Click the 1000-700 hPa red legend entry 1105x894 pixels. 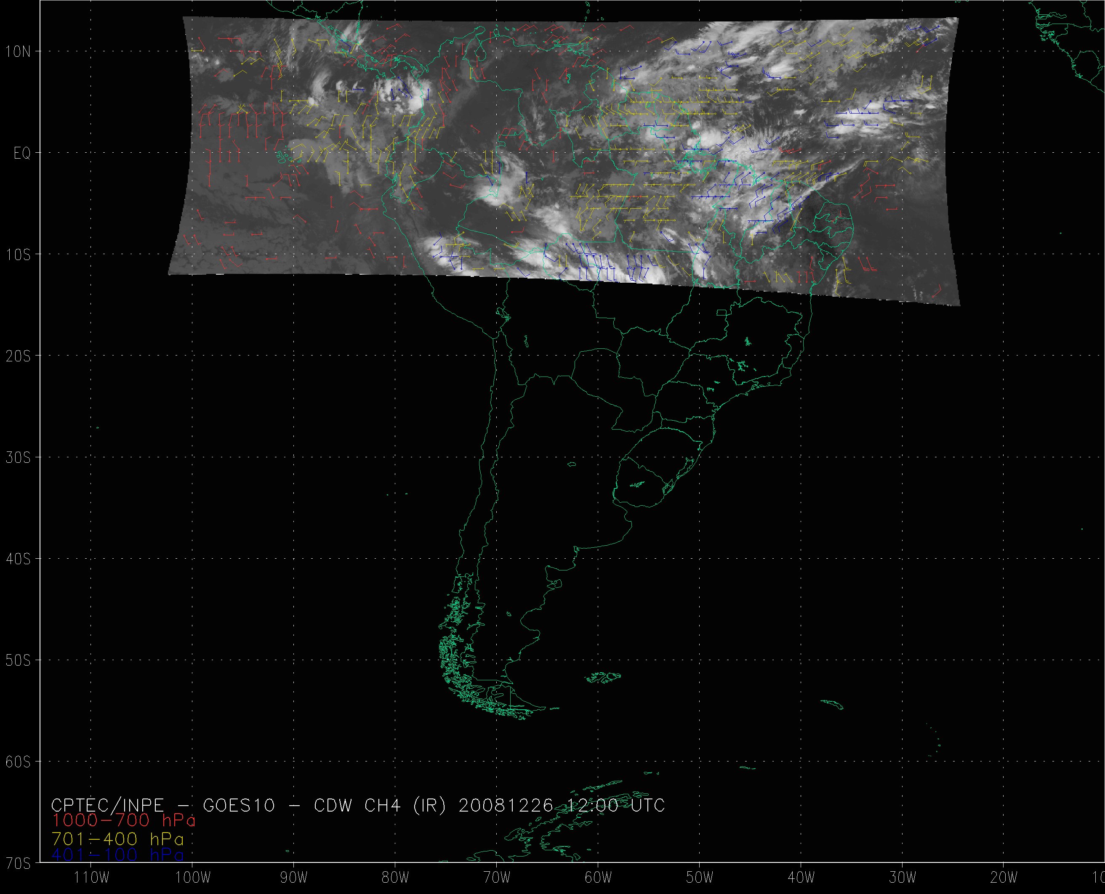(123, 820)
